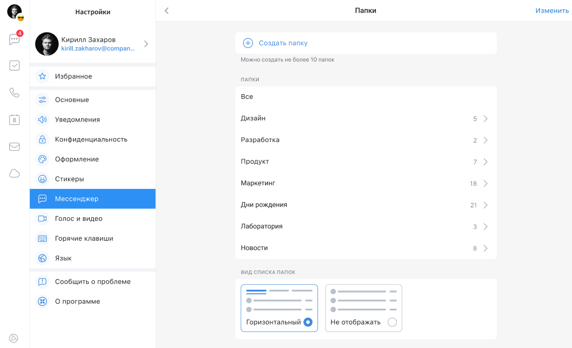Open chats icon with unread badge
The height and width of the screenshot is (348, 572).
(x=14, y=39)
